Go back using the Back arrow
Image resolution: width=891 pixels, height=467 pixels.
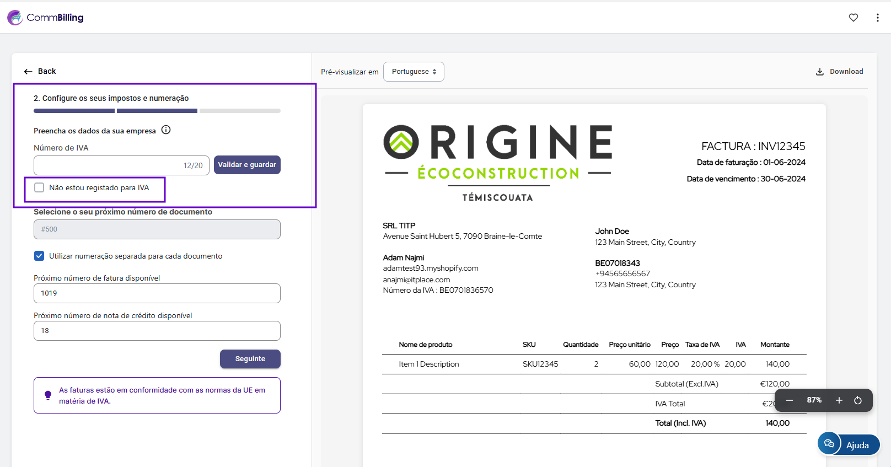click(40, 71)
